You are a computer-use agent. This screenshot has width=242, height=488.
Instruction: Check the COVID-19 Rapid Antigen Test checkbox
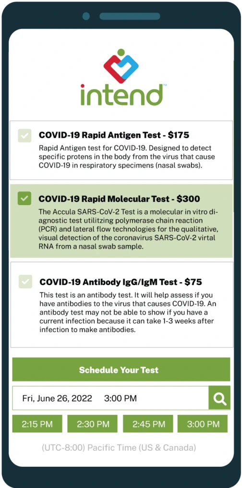click(x=24, y=135)
